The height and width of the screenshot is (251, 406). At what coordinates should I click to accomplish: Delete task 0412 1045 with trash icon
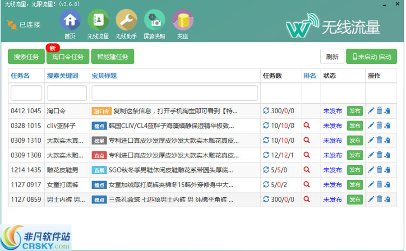379,111
